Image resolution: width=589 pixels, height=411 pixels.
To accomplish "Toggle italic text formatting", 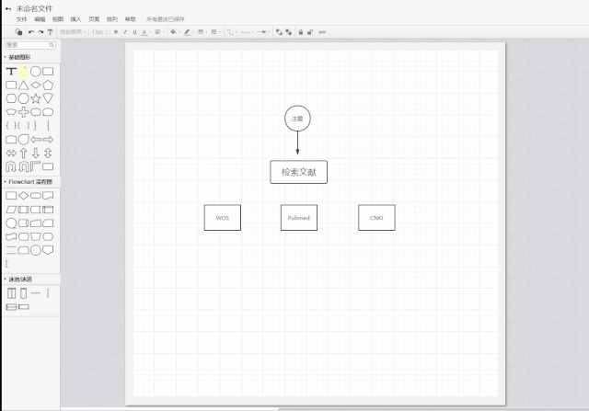I will click(x=124, y=31).
